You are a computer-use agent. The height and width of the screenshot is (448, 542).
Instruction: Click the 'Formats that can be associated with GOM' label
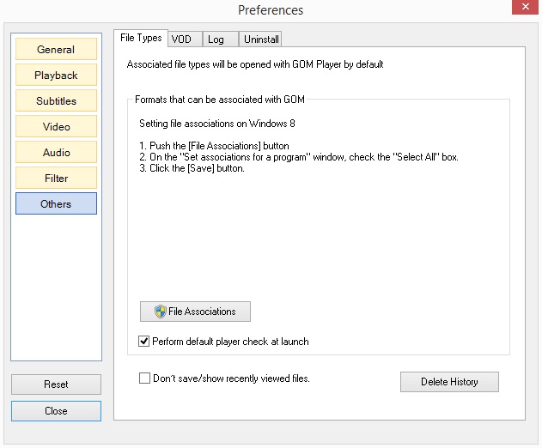coord(220,100)
